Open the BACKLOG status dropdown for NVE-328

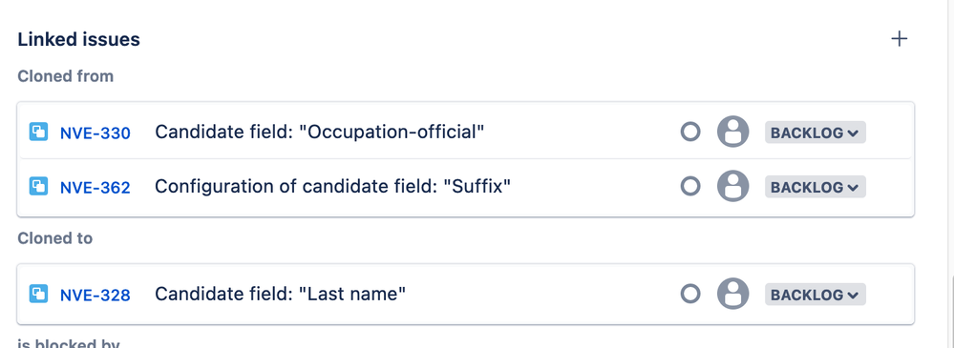[x=815, y=295]
